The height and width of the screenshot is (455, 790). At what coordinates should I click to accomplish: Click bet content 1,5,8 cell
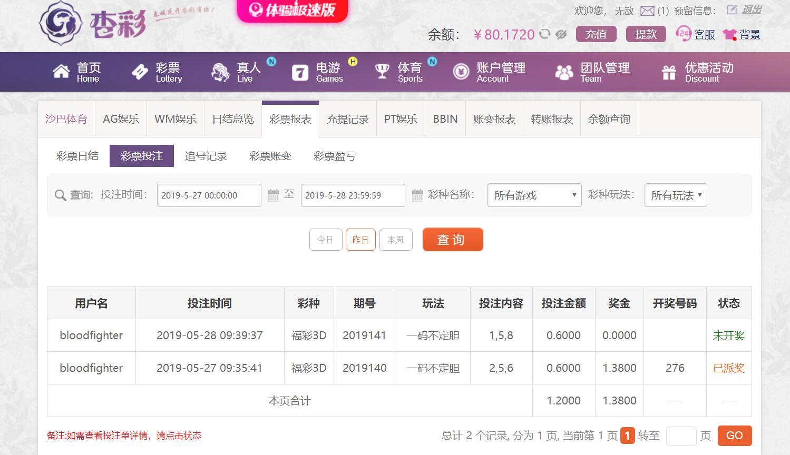click(x=501, y=335)
